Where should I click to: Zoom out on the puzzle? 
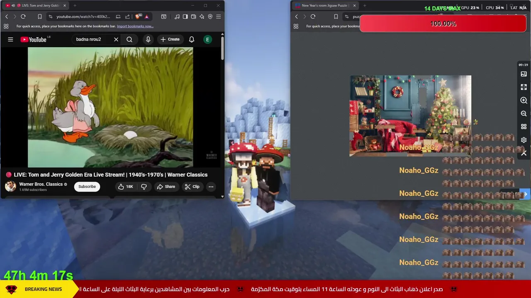click(x=524, y=114)
